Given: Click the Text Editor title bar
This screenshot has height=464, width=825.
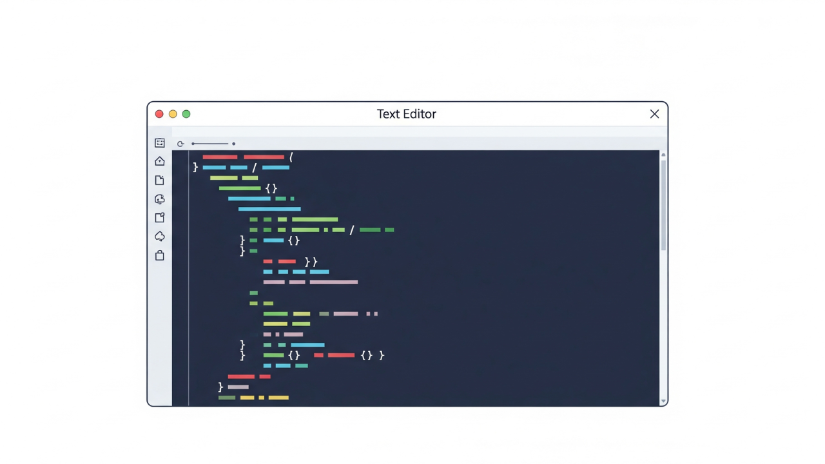Looking at the screenshot, I should pyautogui.click(x=406, y=114).
